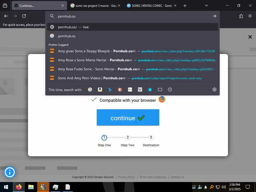Search in Bookmarks with the star icon

(x=150, y=89)
